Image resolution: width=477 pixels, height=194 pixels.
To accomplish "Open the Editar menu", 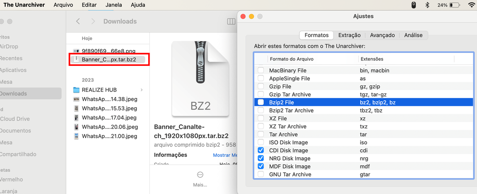I will pyautogui.click(x=89, y=5).
